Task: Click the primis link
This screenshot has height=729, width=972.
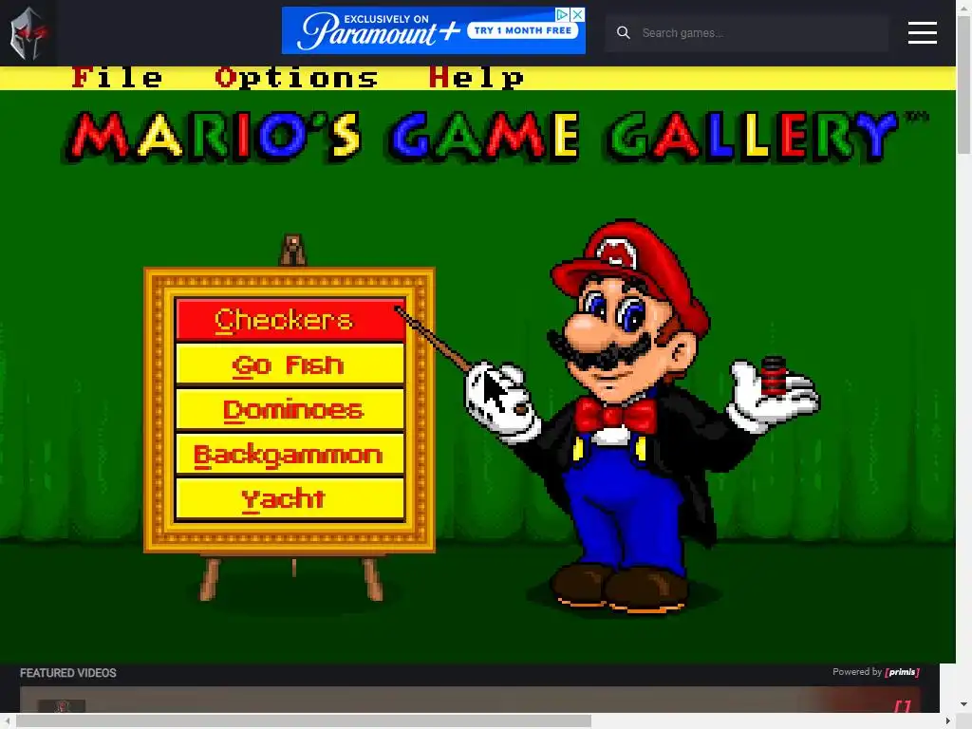Action: coord(902,672)
